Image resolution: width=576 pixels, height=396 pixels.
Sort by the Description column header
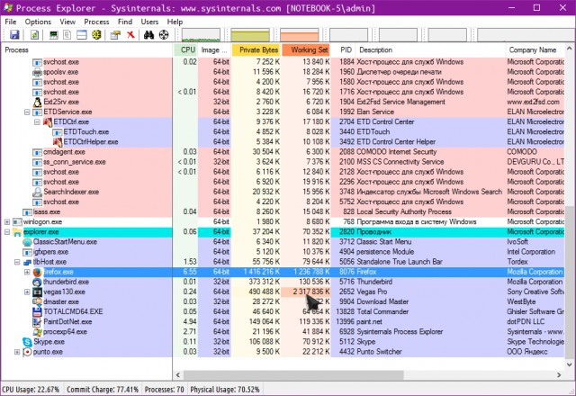[430, 50]
